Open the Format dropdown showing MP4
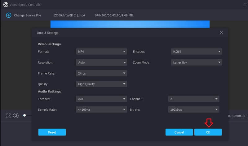 [101, 52]
